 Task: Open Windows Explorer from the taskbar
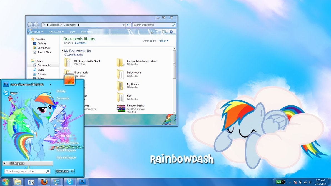coord(18,182)
